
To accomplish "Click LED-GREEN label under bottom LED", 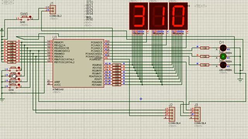I will [226, 70].
